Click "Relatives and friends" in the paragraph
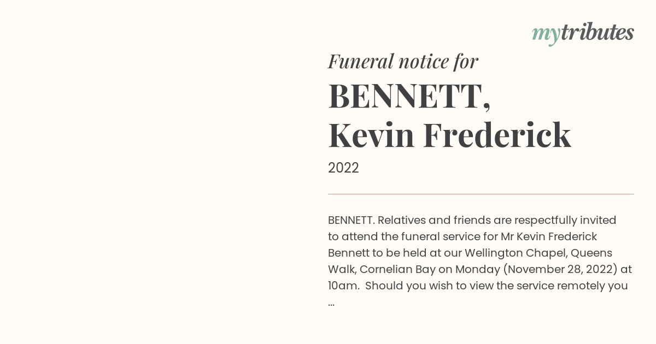 tap(434, 220)
